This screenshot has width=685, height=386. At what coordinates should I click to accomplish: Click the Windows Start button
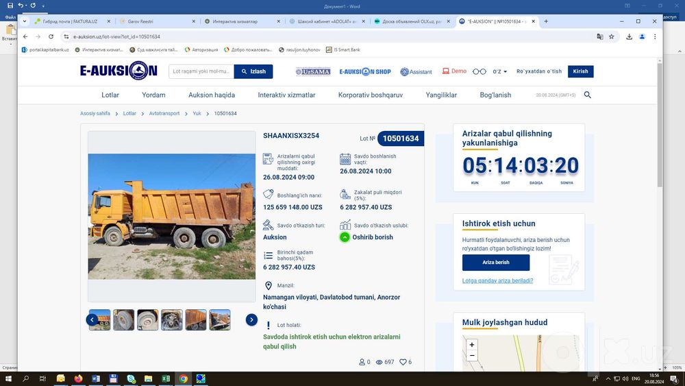tap(8, 378)
